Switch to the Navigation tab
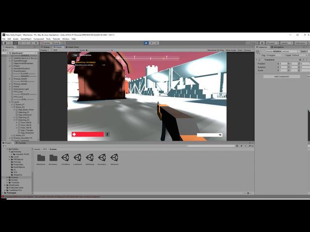The height and width of the screenshot is (232, 310). (277, 47)
